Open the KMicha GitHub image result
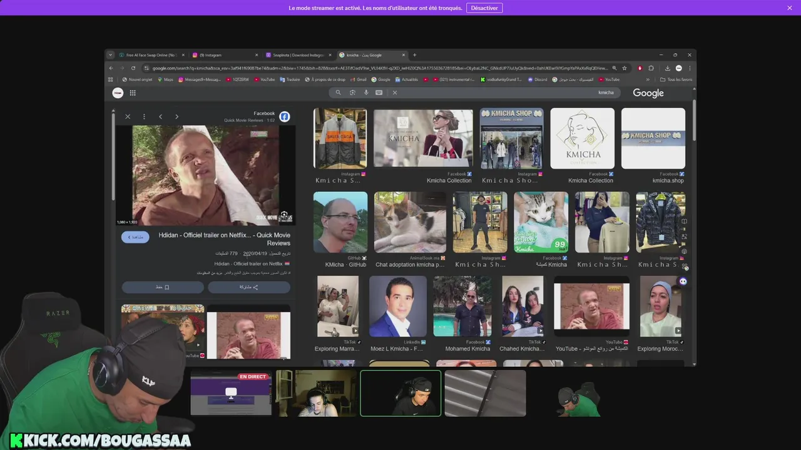This screenshot has height=450, width=801. click(x=340, y=222)
